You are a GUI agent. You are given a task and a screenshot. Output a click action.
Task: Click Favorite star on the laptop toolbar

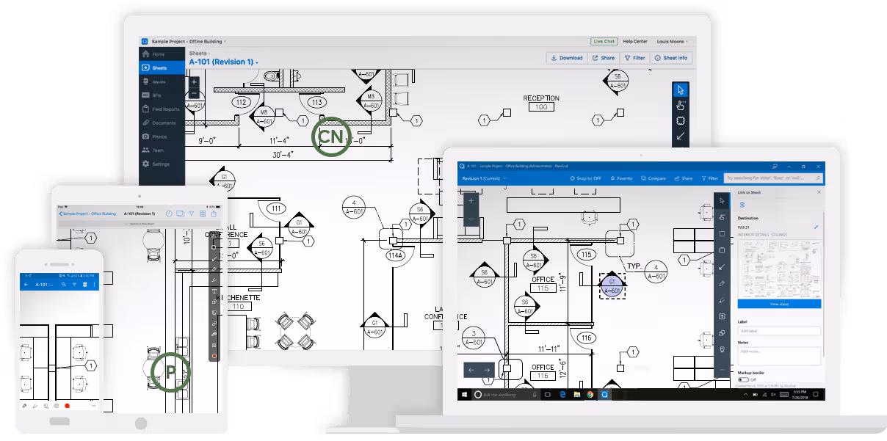[621, 178]
